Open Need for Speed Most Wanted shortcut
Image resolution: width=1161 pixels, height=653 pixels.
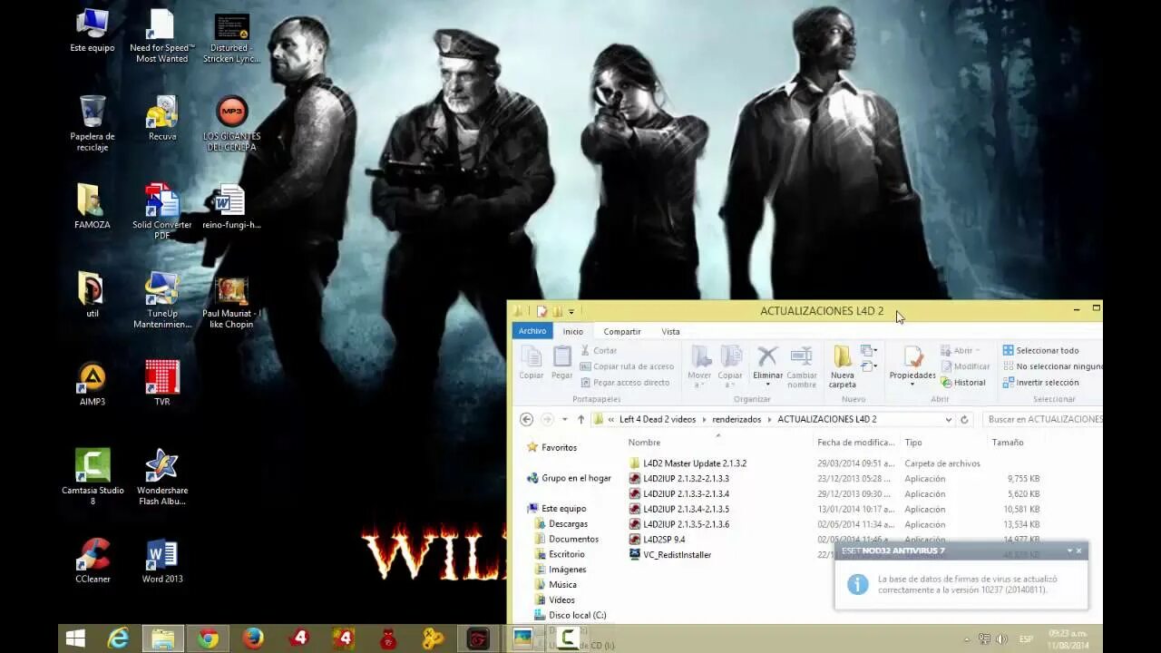point(161,34)
